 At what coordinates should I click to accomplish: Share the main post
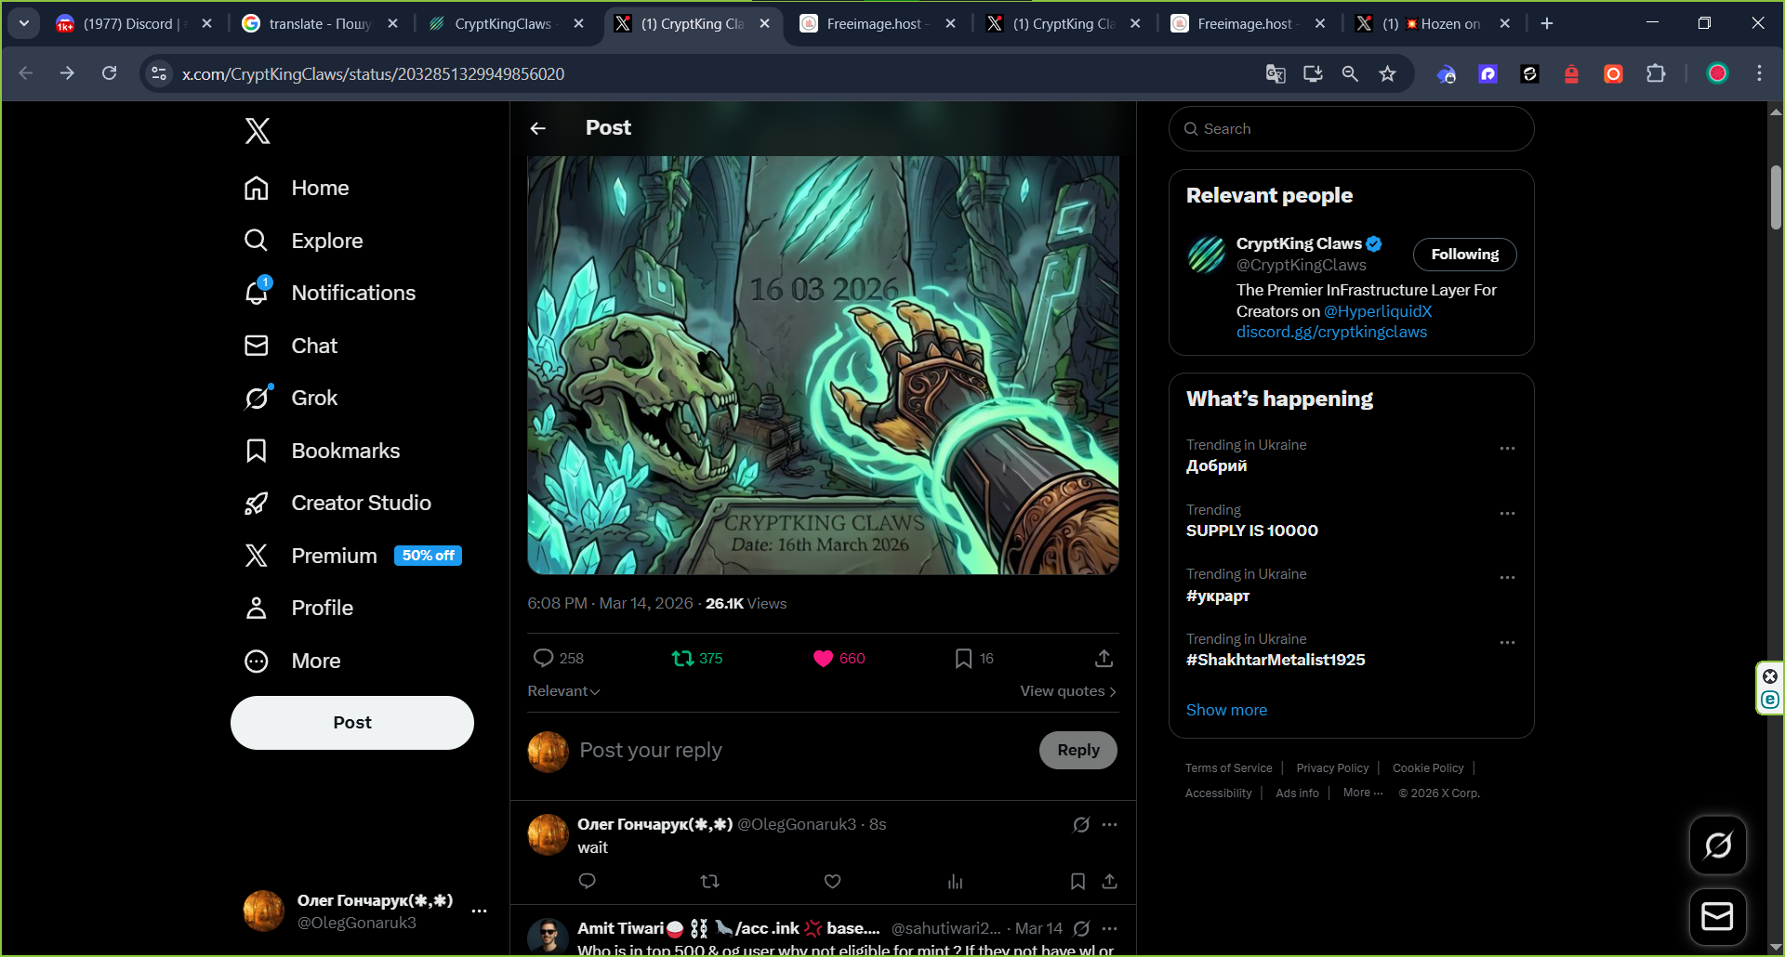pyautogui.click(x=1104, y=658)
